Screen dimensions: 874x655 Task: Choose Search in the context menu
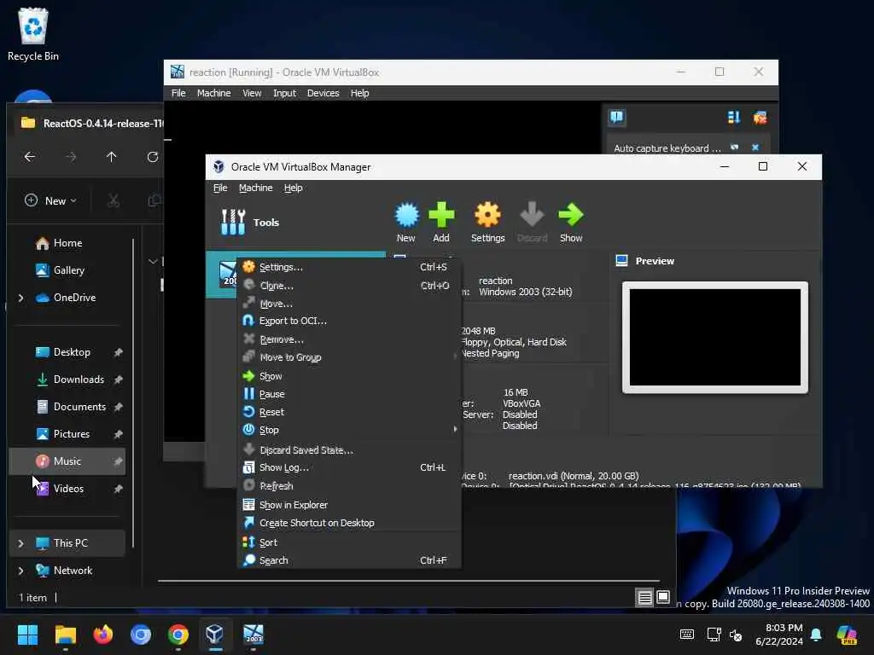[349, 560]
